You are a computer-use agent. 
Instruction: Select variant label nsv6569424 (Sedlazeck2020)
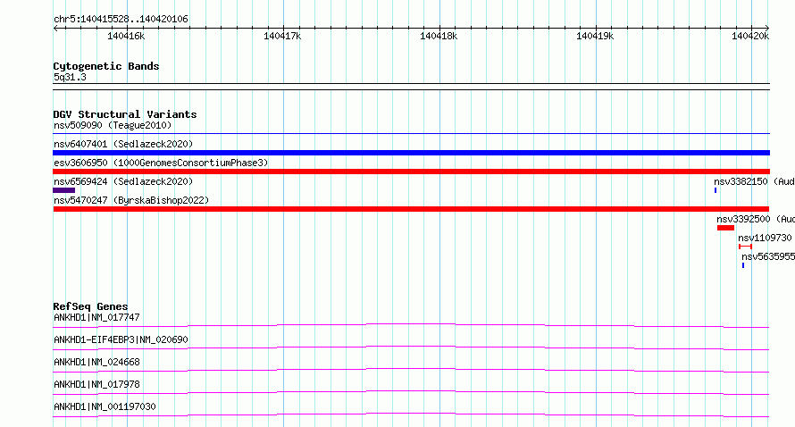tap(123, 181)
